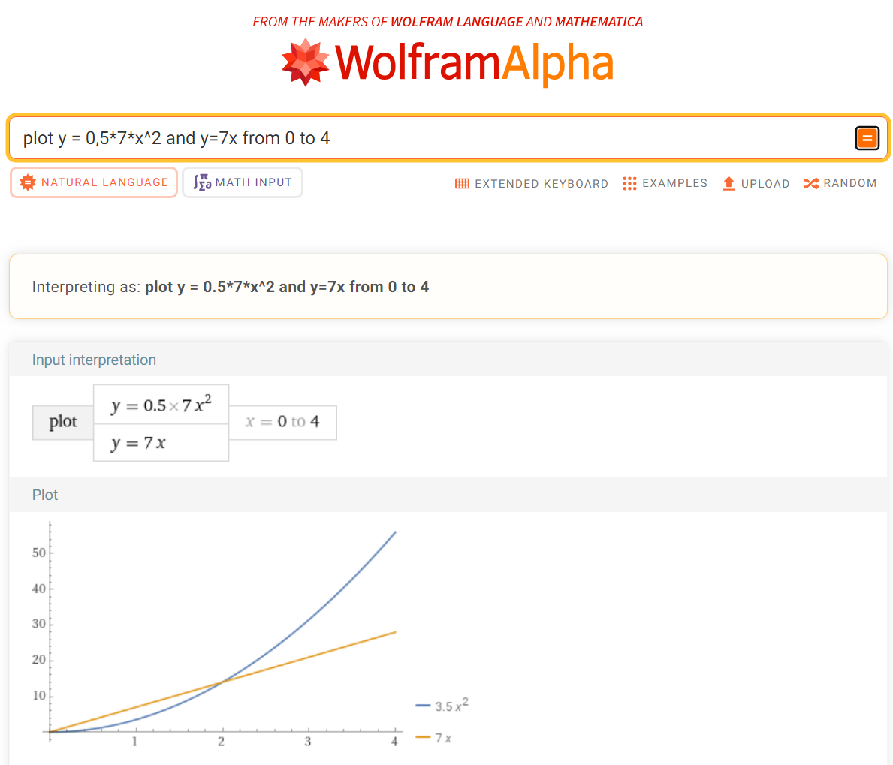The image size is (893, 765).
Task: Click the blue legend line for 3.5 x²
Action: (x=423, y=706)
